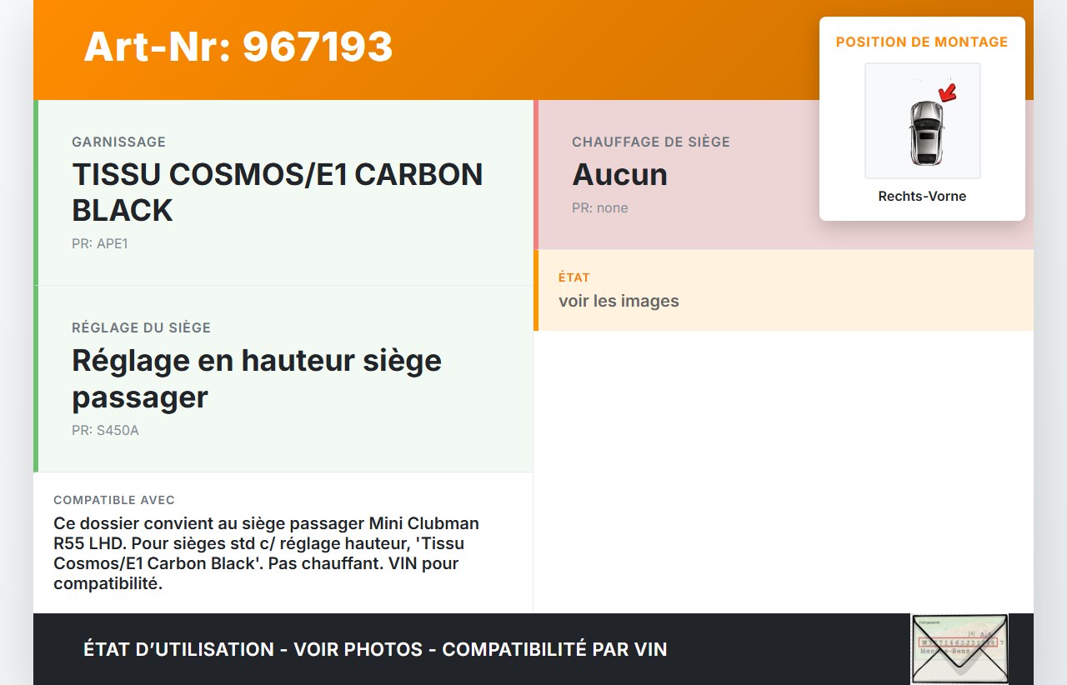Click the GARNISSAGE section label

(118, 142)
